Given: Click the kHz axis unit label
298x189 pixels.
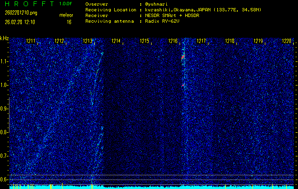Looking at the screenshot, I should [4, 38].
